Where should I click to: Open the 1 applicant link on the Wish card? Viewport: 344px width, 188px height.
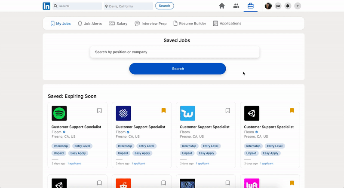[x=203, y=164]
